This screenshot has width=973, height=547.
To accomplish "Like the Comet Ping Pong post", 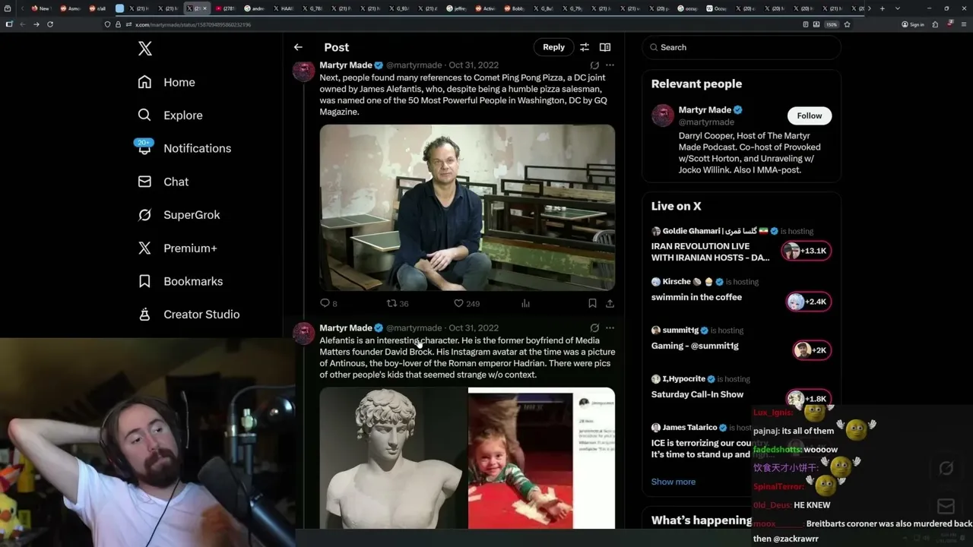I will [467, 303].
